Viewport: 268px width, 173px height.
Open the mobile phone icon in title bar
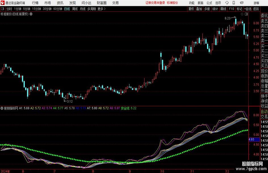pyautogui.click(x=234, y=3)
